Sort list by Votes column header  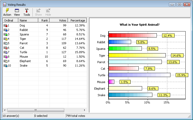click(x=58, y=20)
